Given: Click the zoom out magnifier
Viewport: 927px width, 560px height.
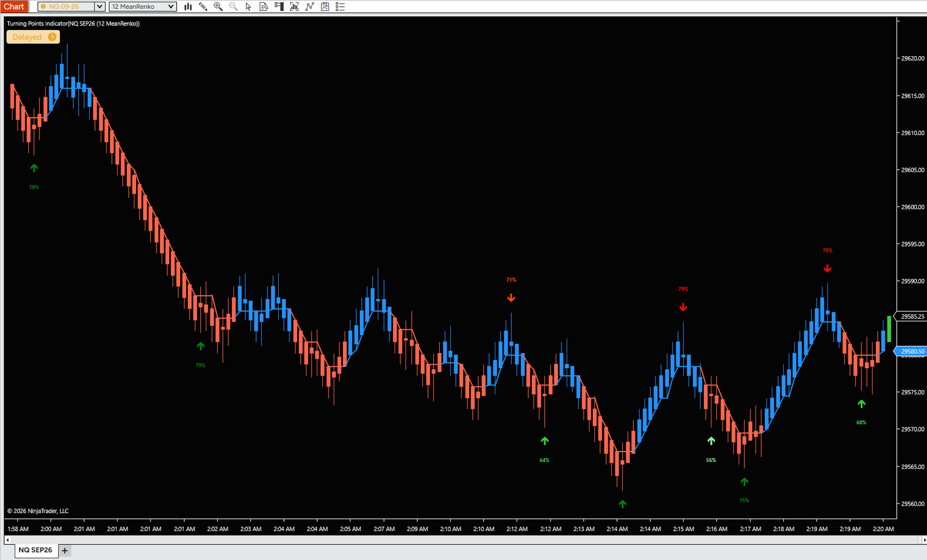Looking at the screenshot, I should point(233,6).
